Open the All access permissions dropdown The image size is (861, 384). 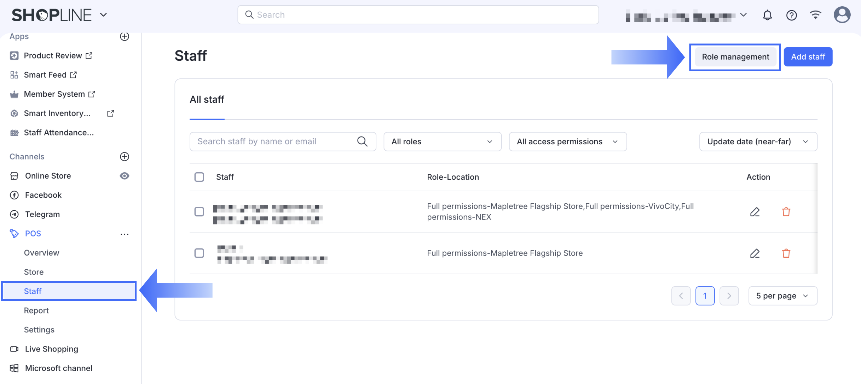point(567,142)
